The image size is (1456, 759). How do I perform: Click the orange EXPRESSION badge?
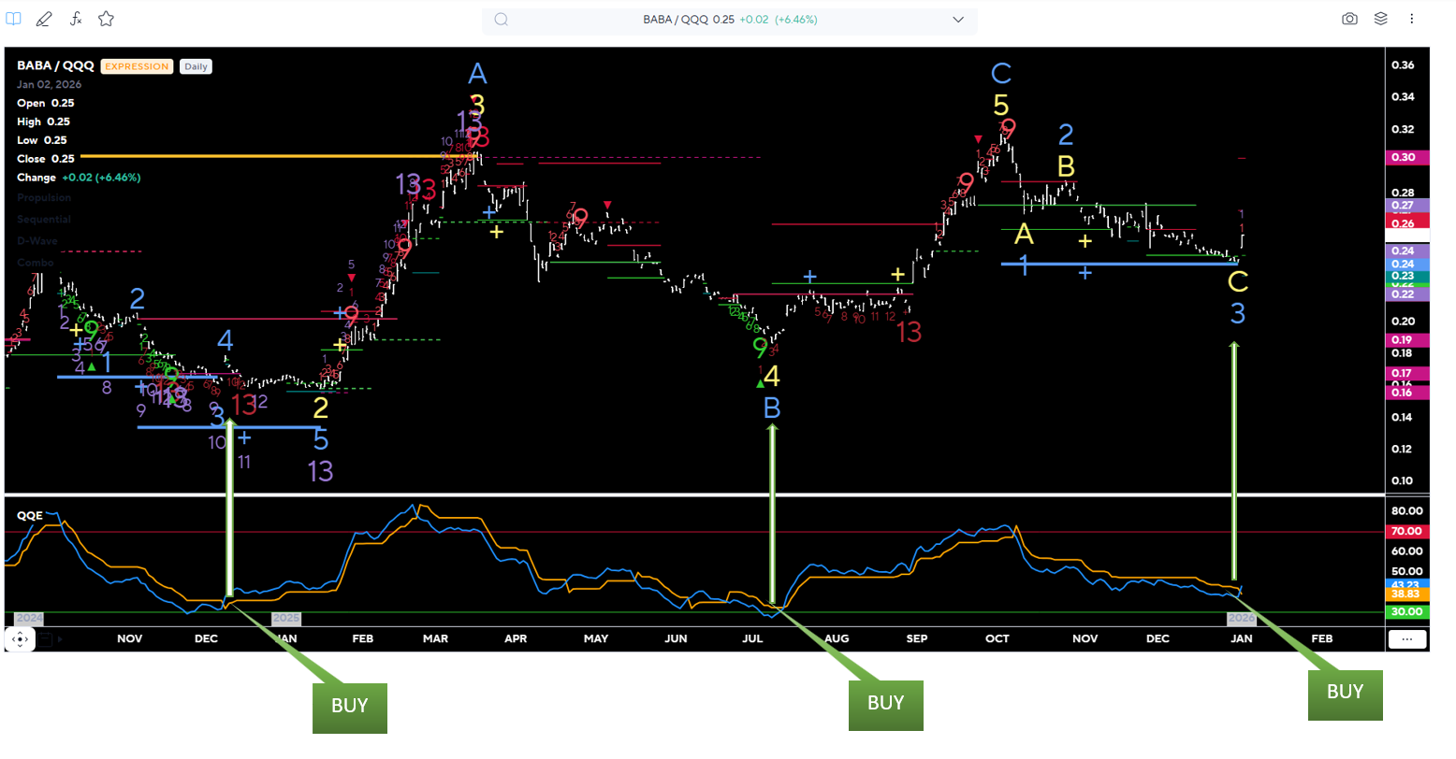point(137,66)
